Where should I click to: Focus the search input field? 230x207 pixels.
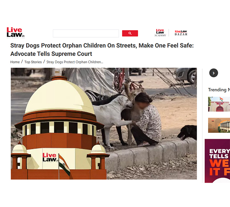(x=86, y=33)
